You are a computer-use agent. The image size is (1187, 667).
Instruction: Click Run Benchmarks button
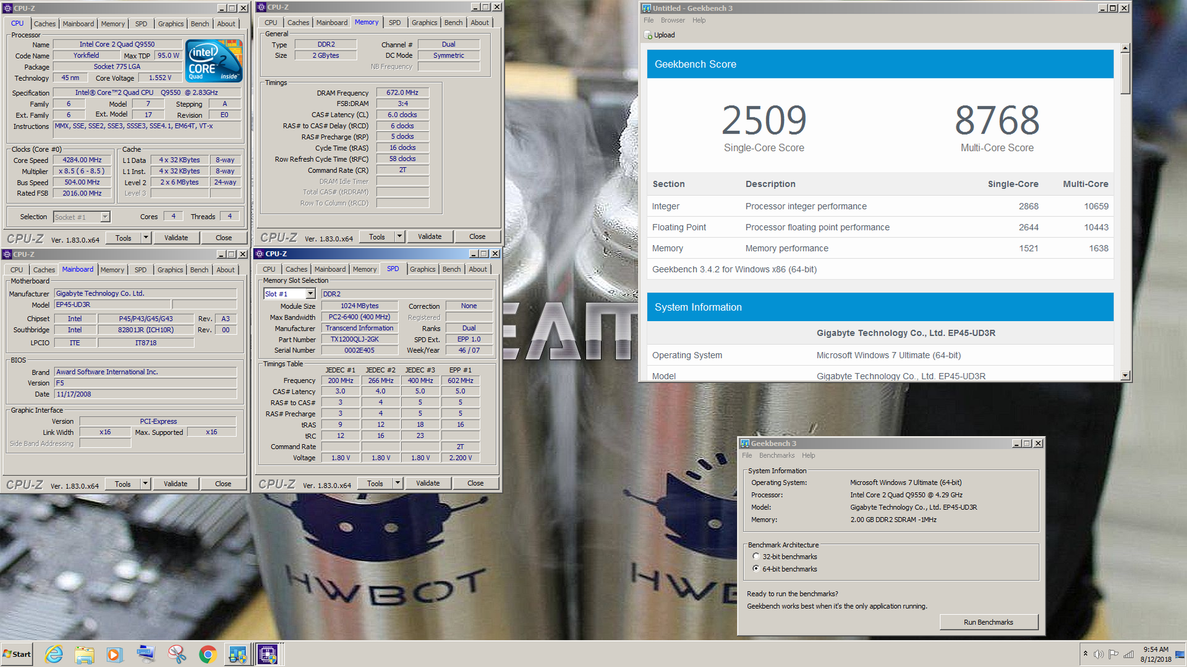coord(988,622)
